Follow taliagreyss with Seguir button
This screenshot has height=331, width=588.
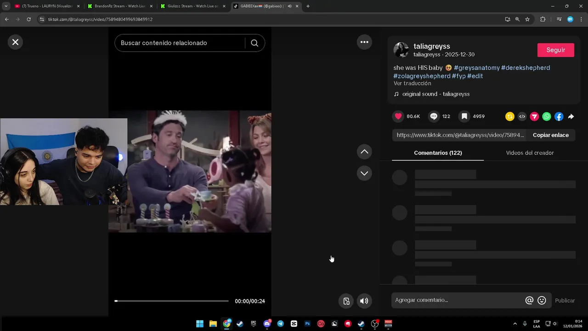coord(555,50)
